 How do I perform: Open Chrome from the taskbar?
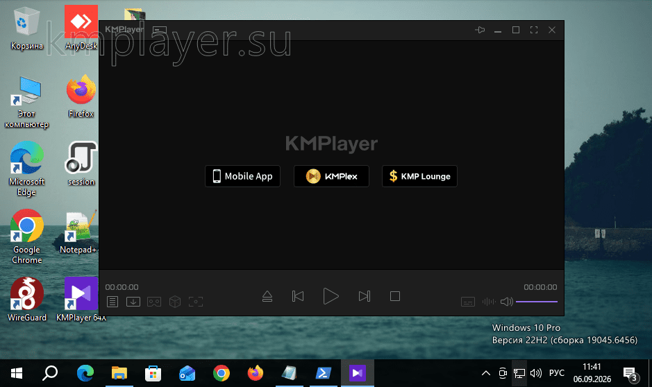(221, 373)
